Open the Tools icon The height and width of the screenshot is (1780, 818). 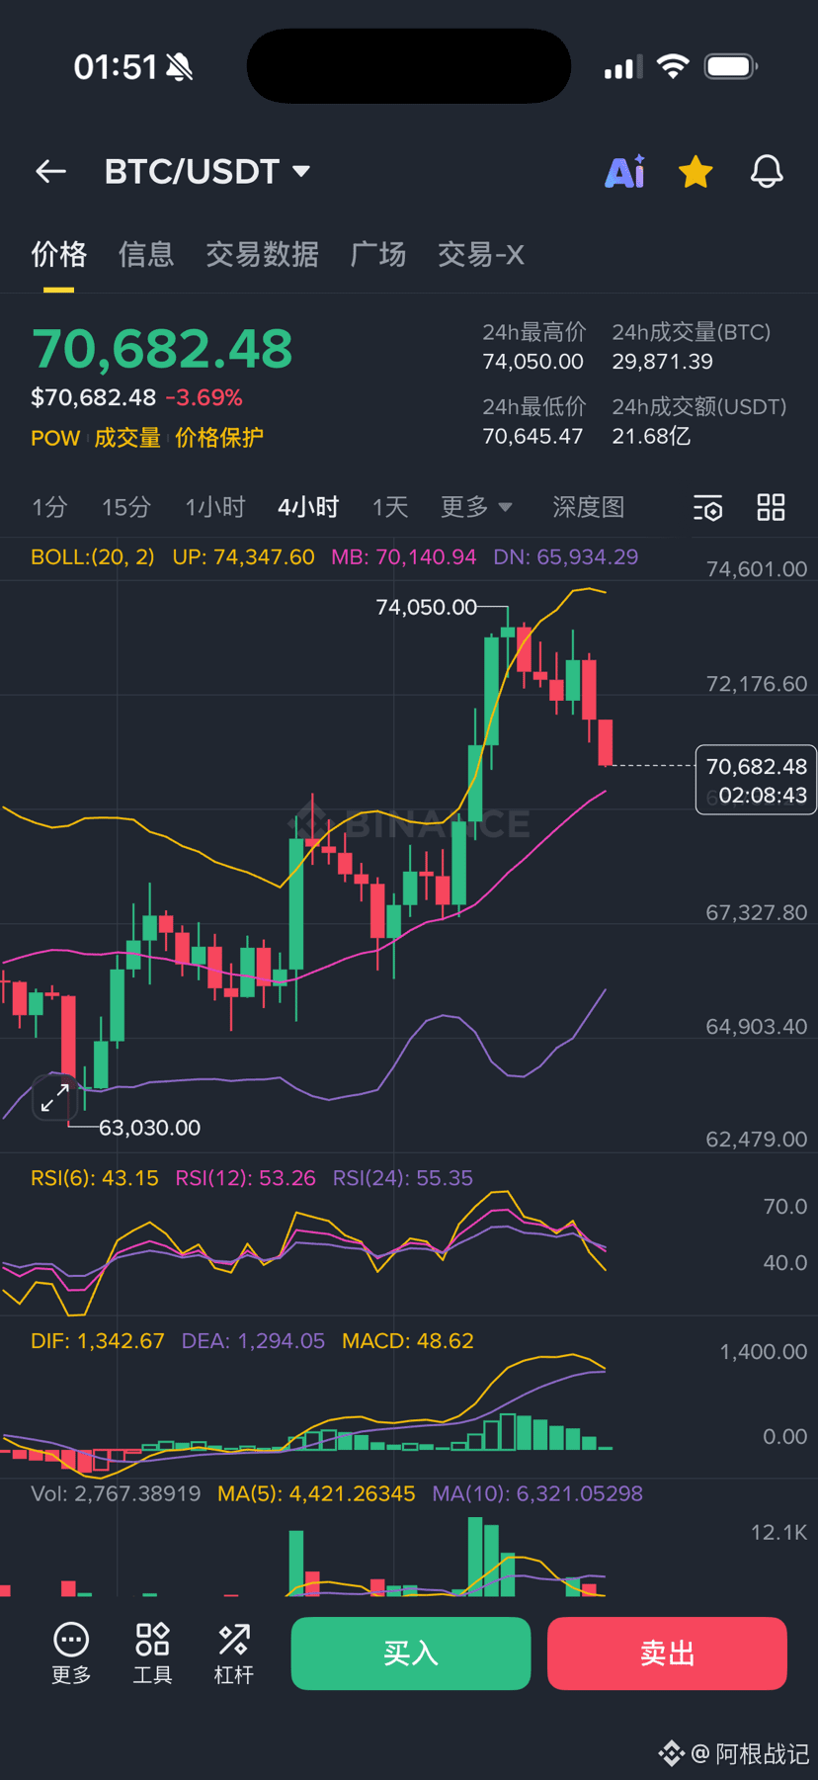[x=152, y=1653]
